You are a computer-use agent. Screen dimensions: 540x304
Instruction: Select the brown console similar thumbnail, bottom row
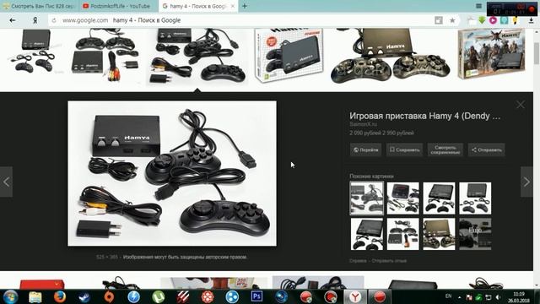tap(439, 234)
